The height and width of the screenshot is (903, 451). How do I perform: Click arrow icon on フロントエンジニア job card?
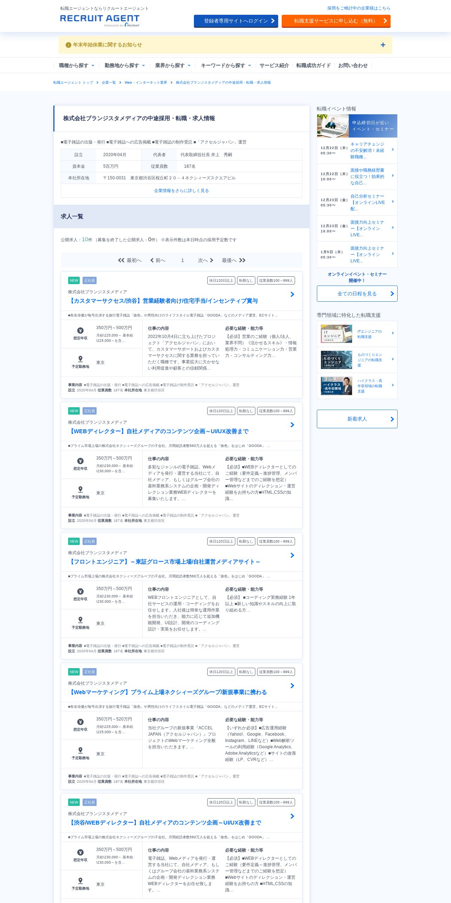292,555
